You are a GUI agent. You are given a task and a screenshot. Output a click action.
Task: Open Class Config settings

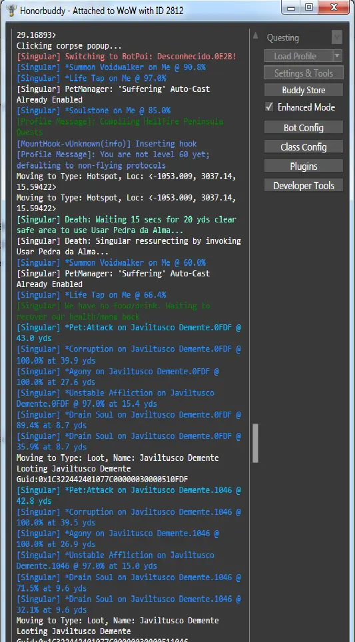304,147
